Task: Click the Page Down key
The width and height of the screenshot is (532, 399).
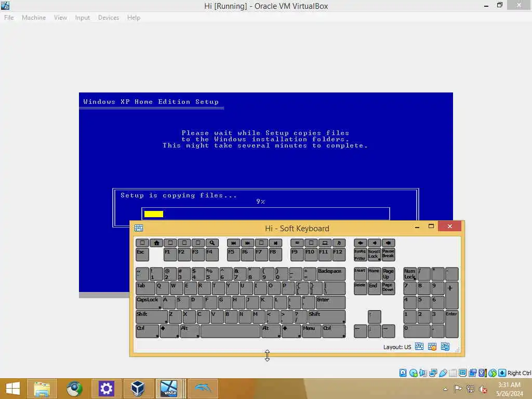Action: pos(388,288)
